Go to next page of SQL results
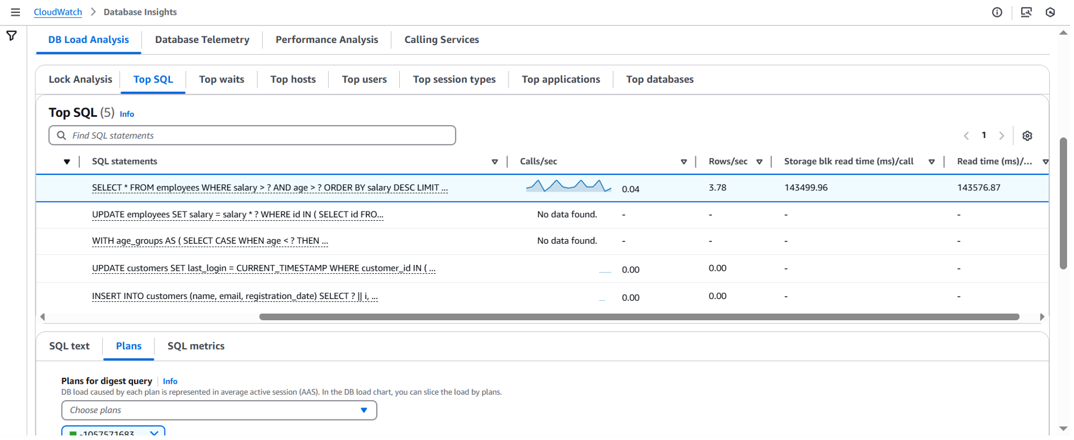The width and height of the screenshot is (1074, 440). tap(1002, 136)
